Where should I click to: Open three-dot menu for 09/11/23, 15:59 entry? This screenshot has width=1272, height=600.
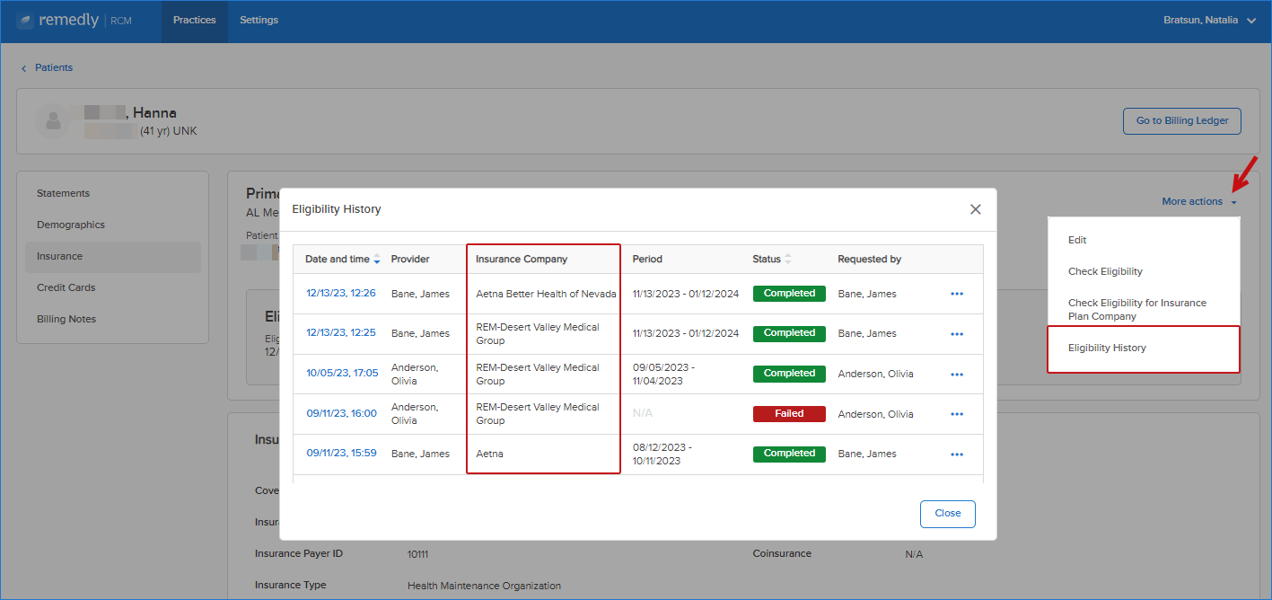tap(957, 454)
